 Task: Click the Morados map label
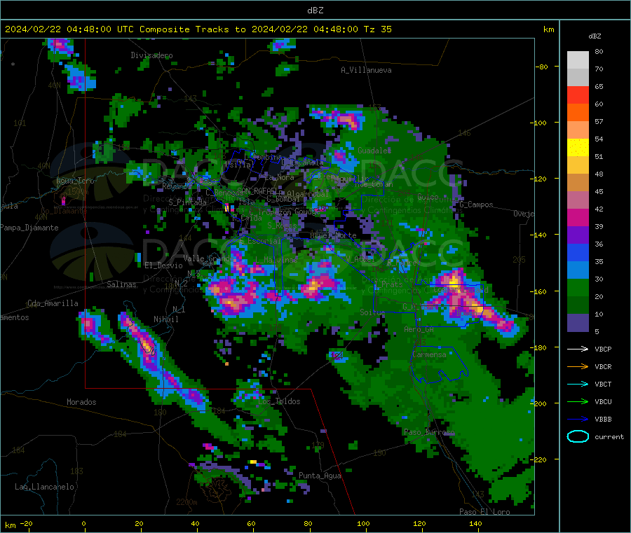tap(81, 402)
